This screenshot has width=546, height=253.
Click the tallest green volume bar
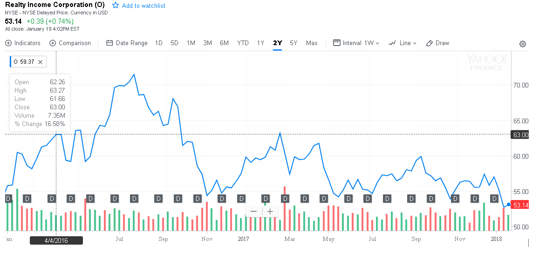coord(17,210)
